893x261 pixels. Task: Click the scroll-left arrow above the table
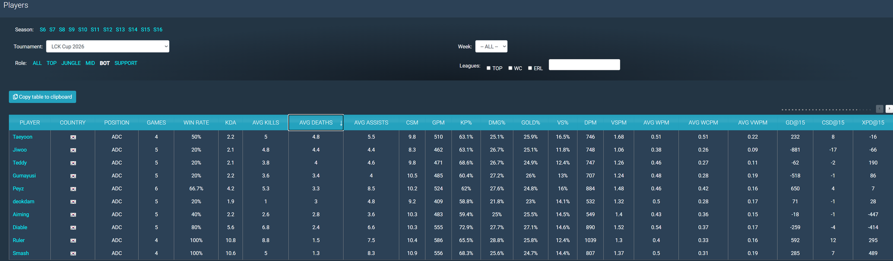tap(879, 109)
